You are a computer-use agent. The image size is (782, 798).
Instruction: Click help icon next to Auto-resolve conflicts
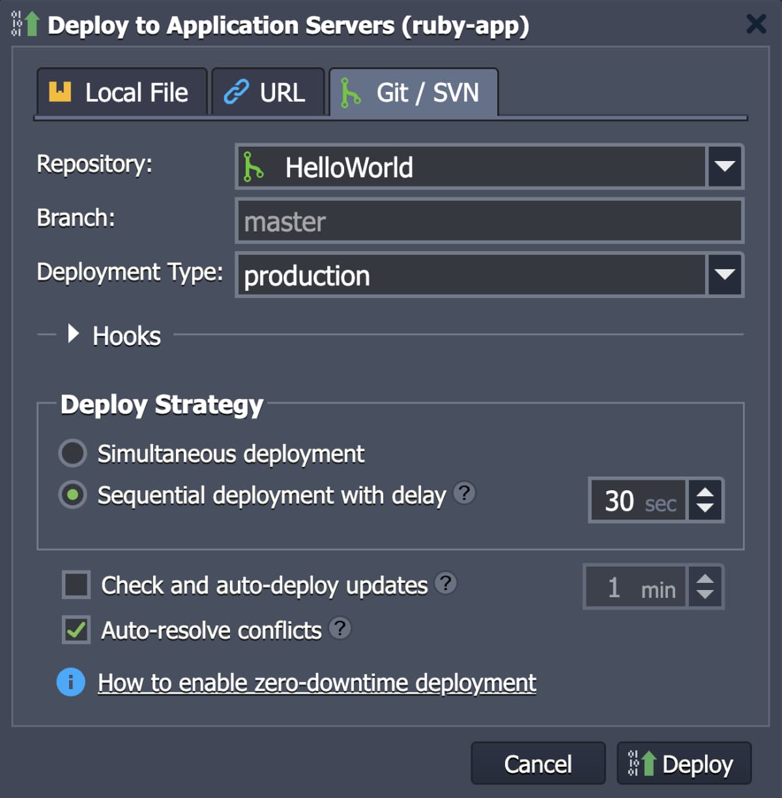click(340, 628)
